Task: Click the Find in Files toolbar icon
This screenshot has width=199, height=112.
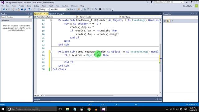Action: [78, 9]
